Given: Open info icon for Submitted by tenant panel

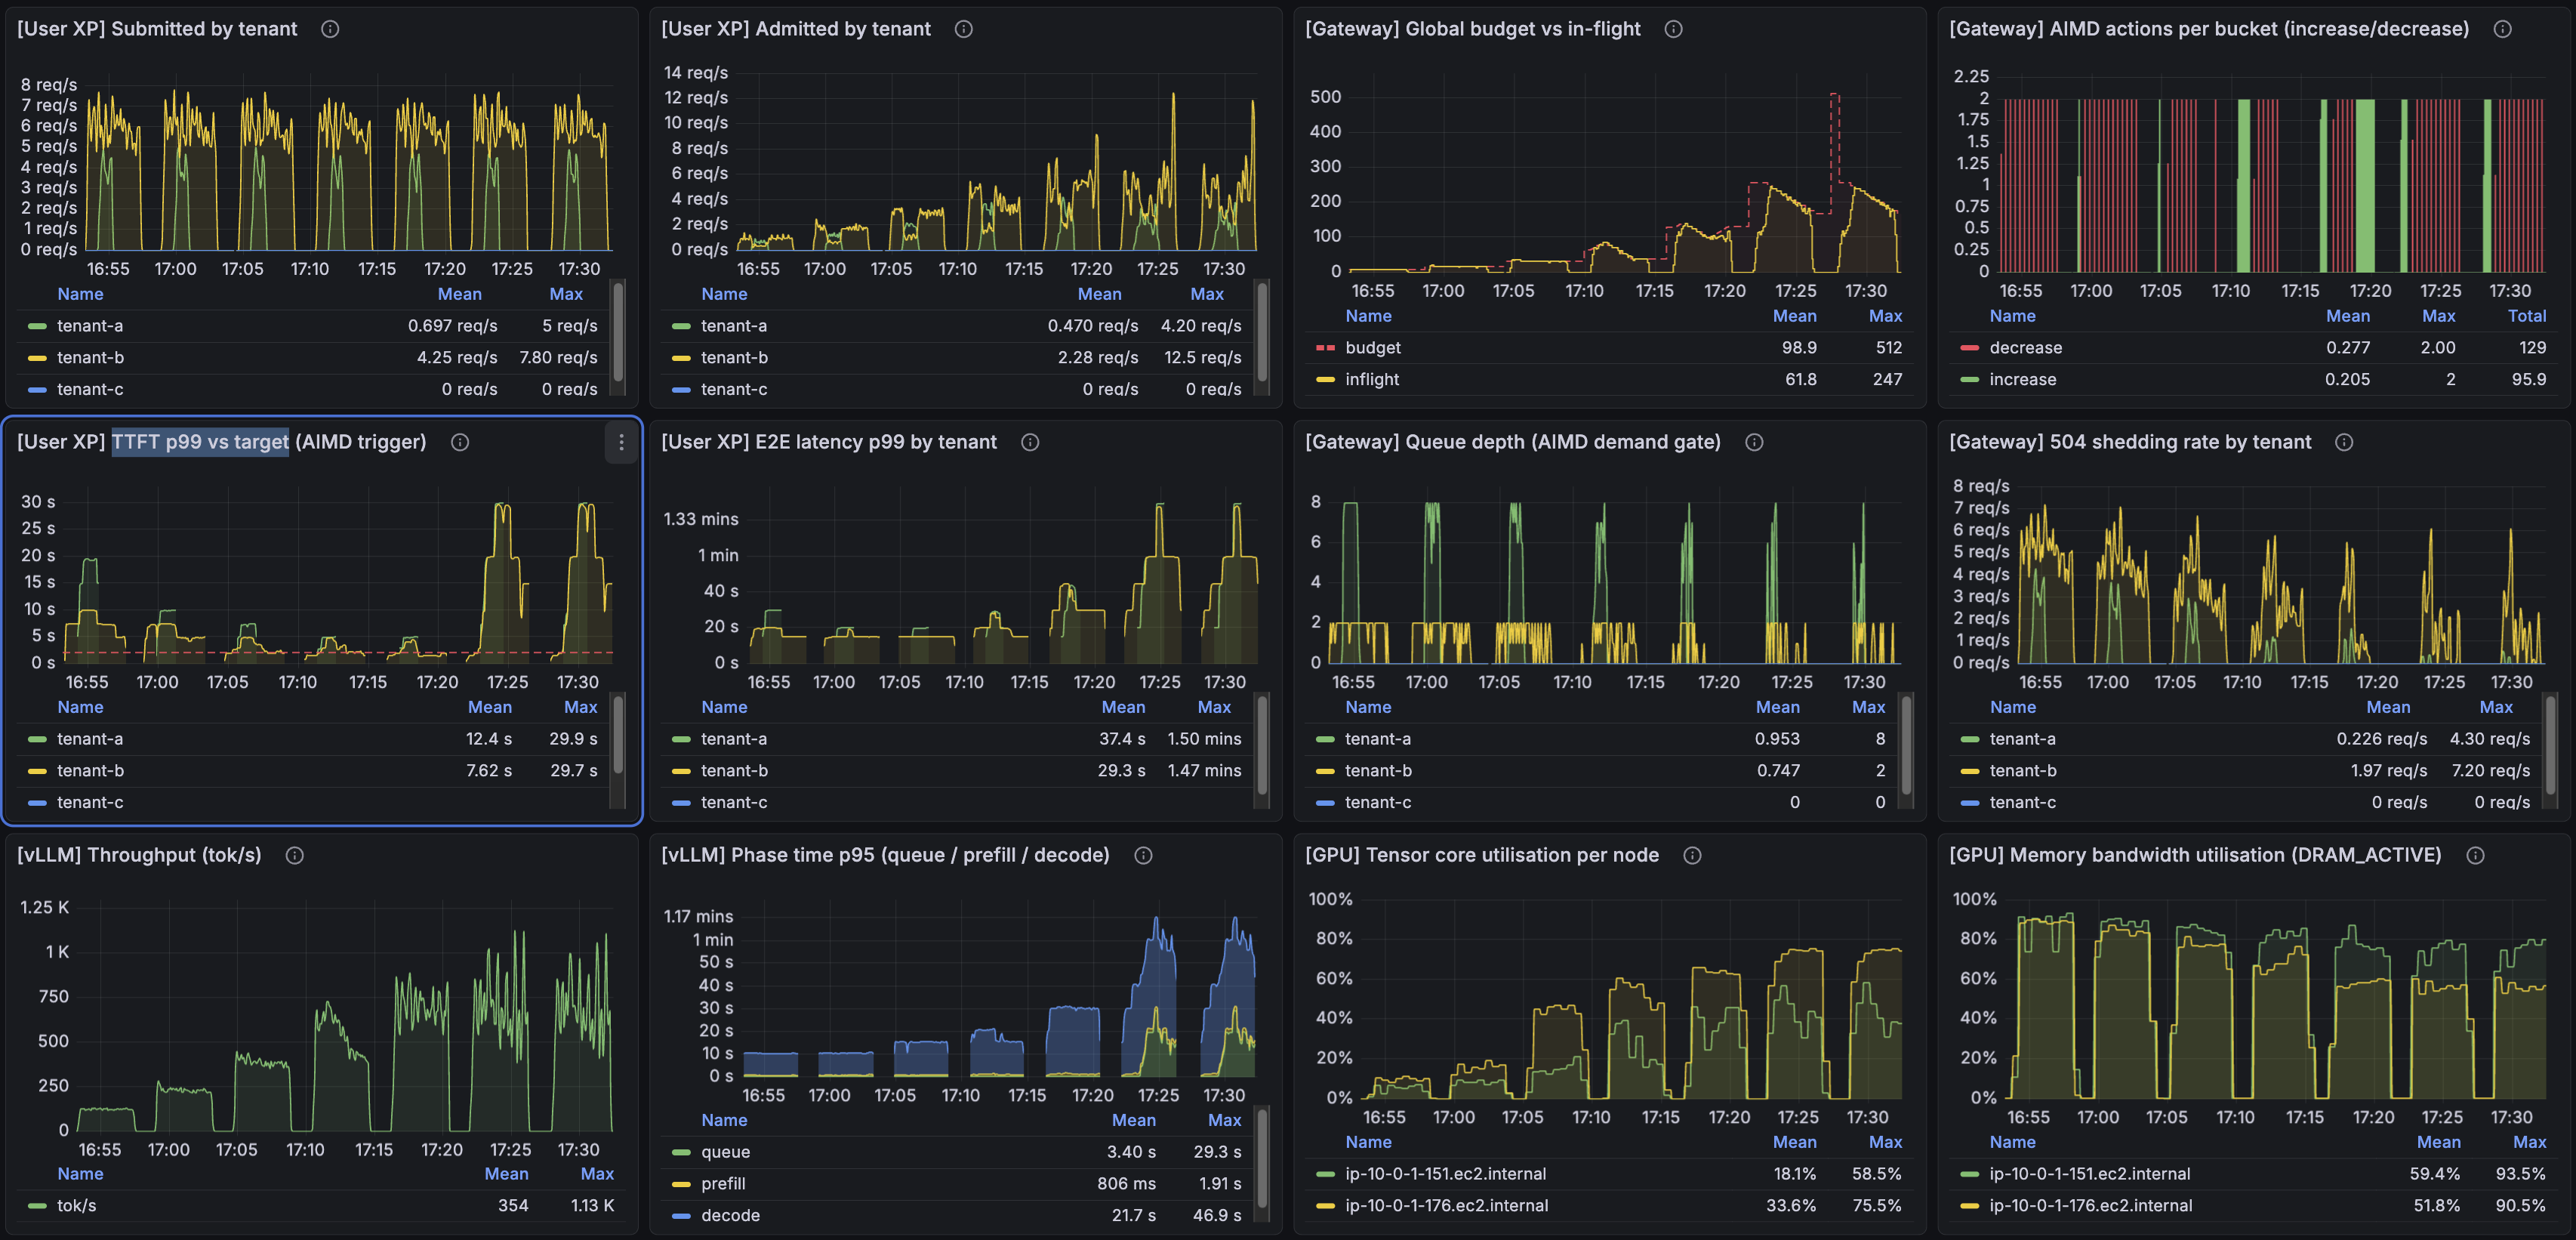Looking at the screenshot, I should click(x=330, y=29).
